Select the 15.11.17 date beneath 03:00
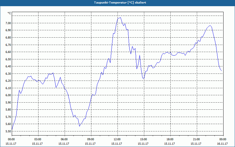 click(x=37, y=144)
